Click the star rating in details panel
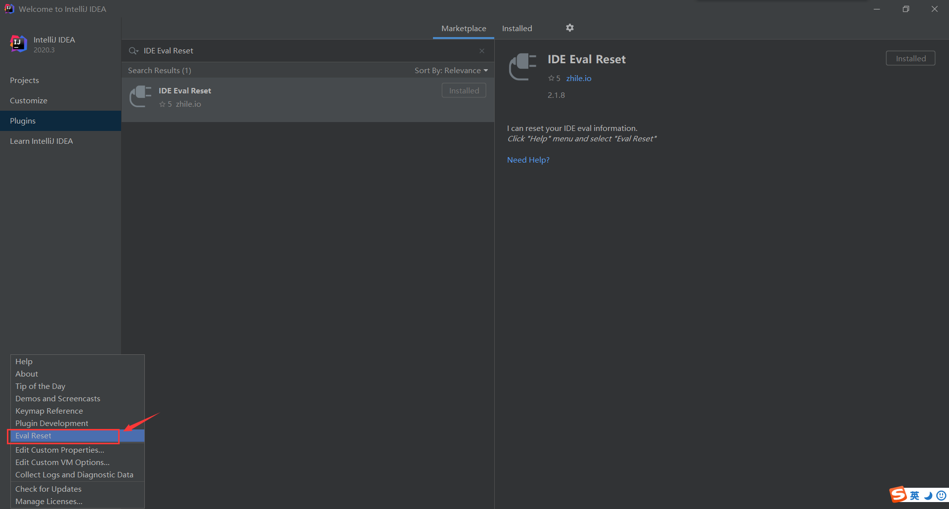 click(554, 79)
